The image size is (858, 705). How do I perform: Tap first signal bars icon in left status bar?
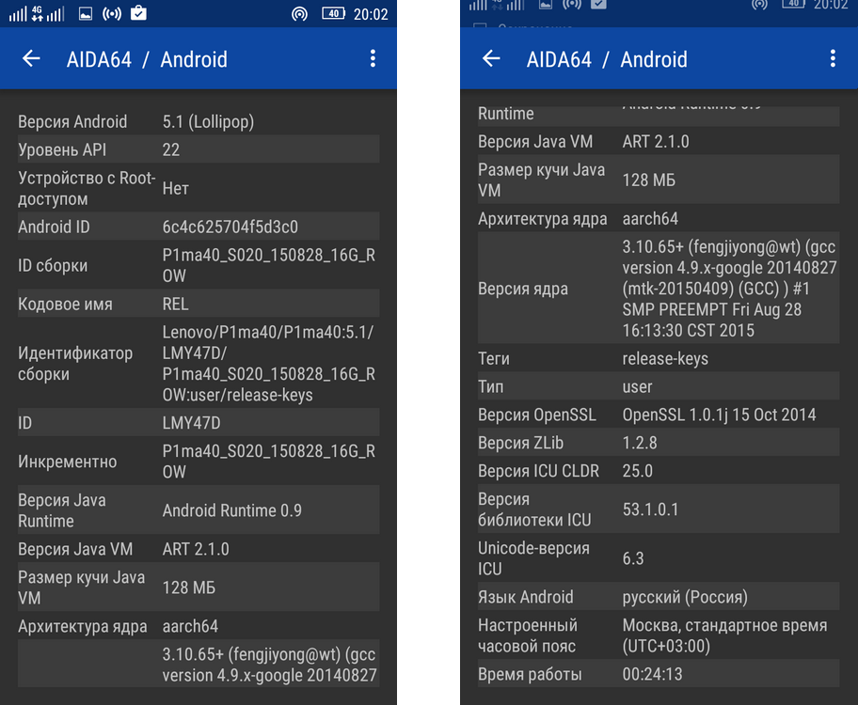(18, 14)
